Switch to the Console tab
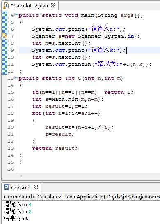Image resolution: width=160 pixels, height=224 pixels. (21, 188)
